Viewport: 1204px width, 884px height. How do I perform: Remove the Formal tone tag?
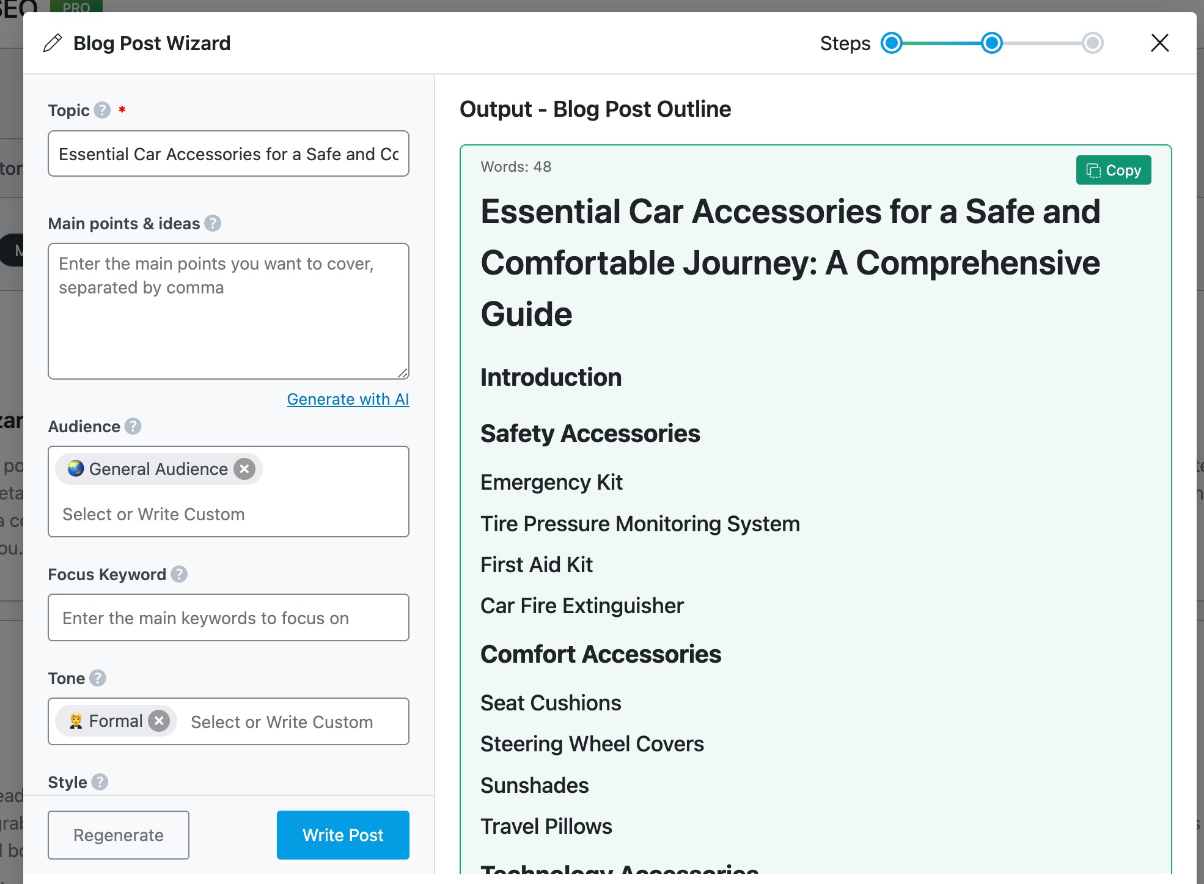point(159,721)
